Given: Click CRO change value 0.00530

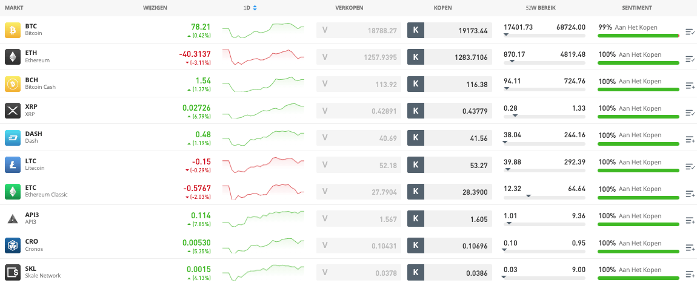Looking at the screenshot, I should coord(196,242).
